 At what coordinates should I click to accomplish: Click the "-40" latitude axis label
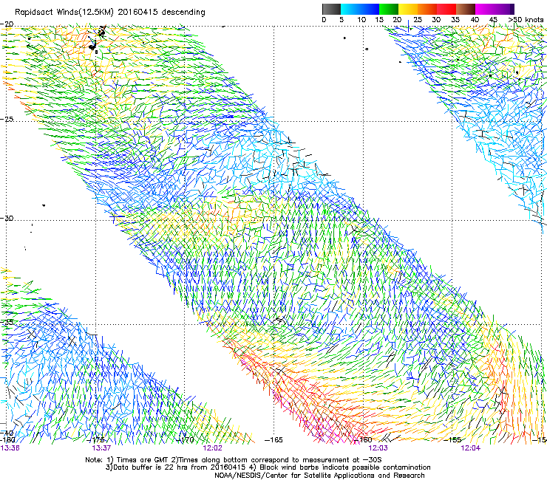tap(7, 433)
